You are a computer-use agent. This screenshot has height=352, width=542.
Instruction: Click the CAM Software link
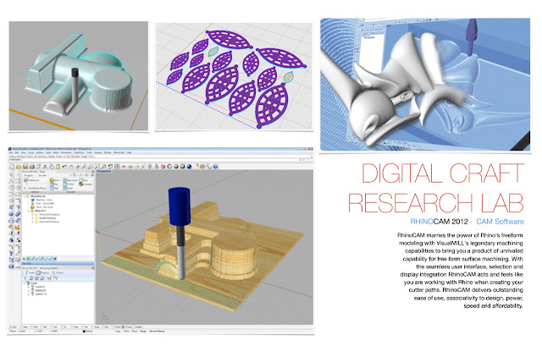[x=500, y=222]
